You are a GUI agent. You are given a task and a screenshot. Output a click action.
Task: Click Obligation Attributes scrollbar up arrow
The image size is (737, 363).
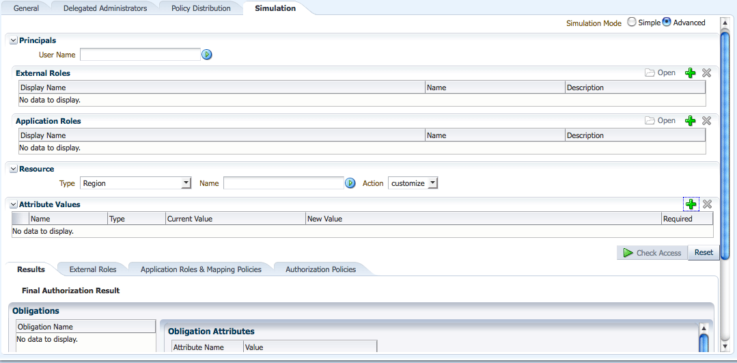click(x=704, y=327)
